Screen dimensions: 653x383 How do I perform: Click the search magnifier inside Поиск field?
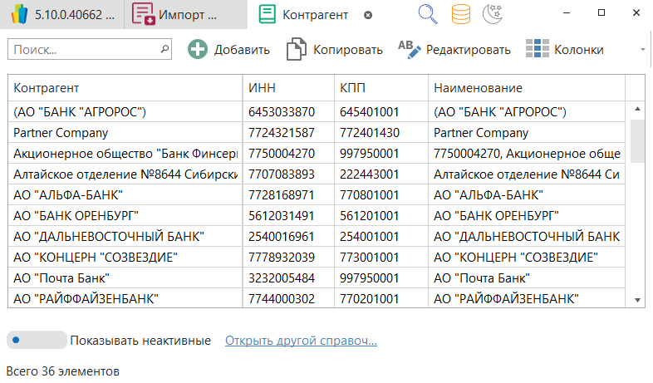tap(164, 49)
